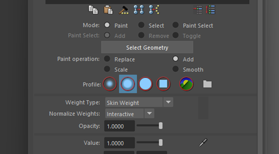Screen dimensions: 279x154
Task: Click the Invert selection list icon
Action: coord(198,10)
